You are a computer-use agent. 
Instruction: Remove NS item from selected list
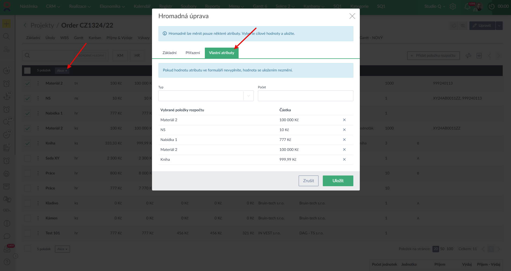click(x=344, y=130)
